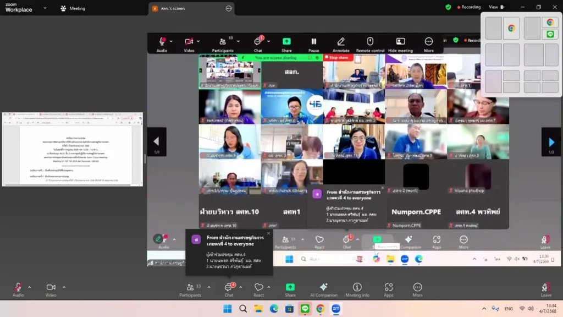
Task: Open File Explorer from the main taskbar
Action: coord(258,309)
